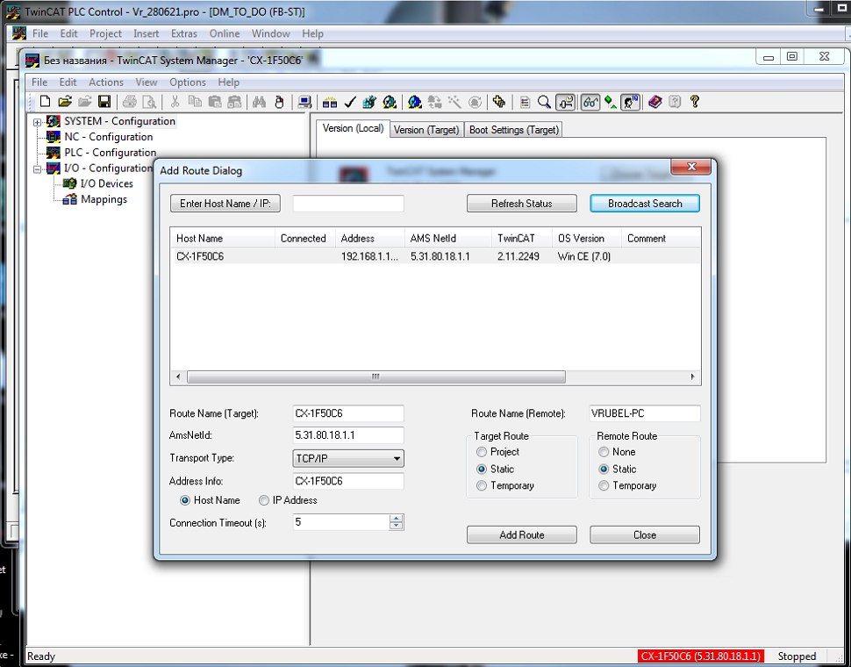The image size is (851, 667).
Task: Toggle the Show Online Data toolbar icon
Action: [x=566, y=102]
